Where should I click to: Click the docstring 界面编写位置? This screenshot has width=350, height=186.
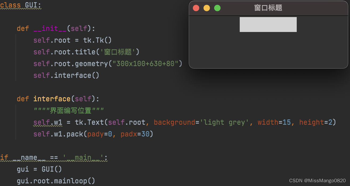(x=69, y=110)
